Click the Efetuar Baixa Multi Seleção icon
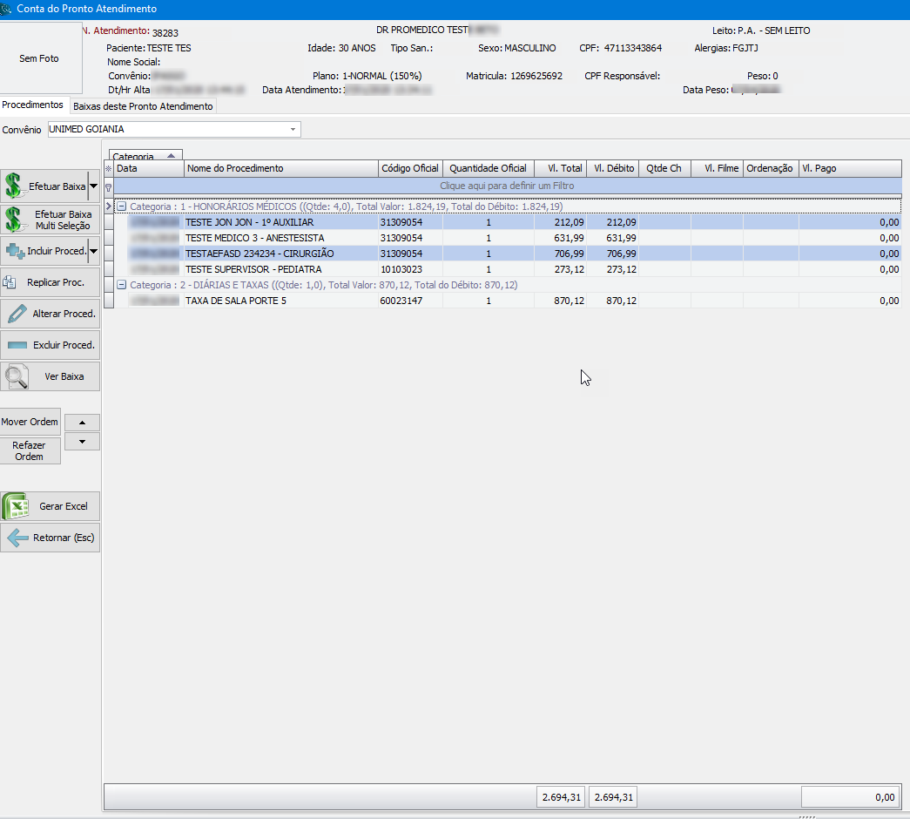The image size is (910, 819). click(14, 219)
